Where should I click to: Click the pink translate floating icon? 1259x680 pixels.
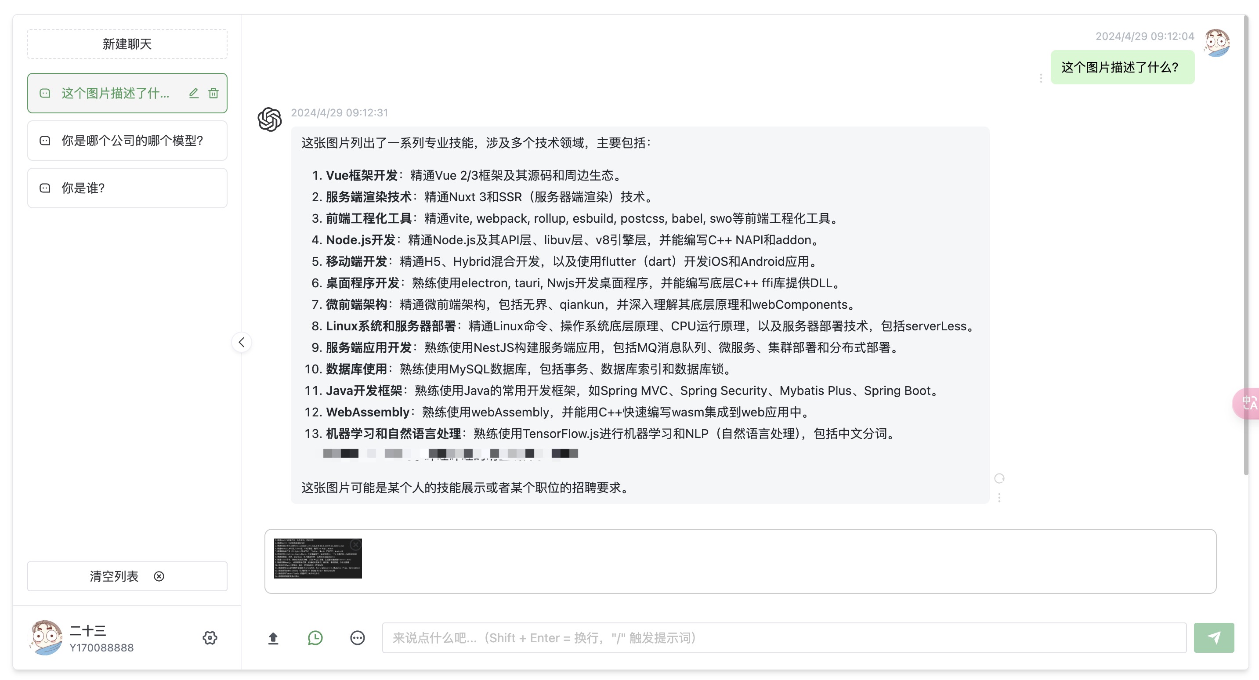1247,403
